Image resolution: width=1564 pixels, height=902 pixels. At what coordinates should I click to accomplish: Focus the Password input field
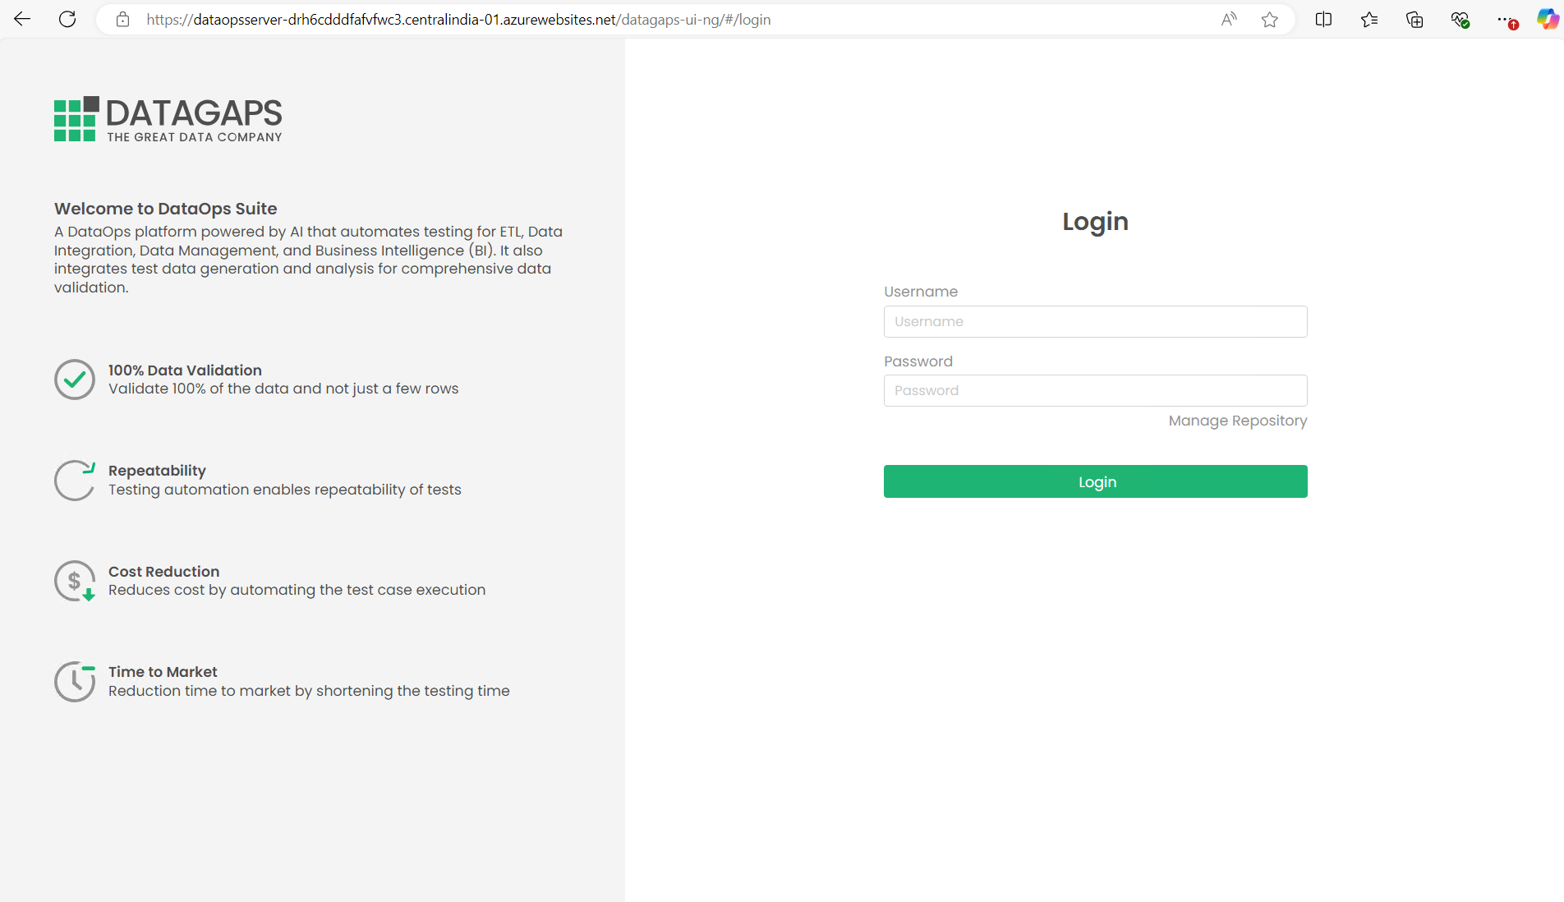coord(1095,390)
